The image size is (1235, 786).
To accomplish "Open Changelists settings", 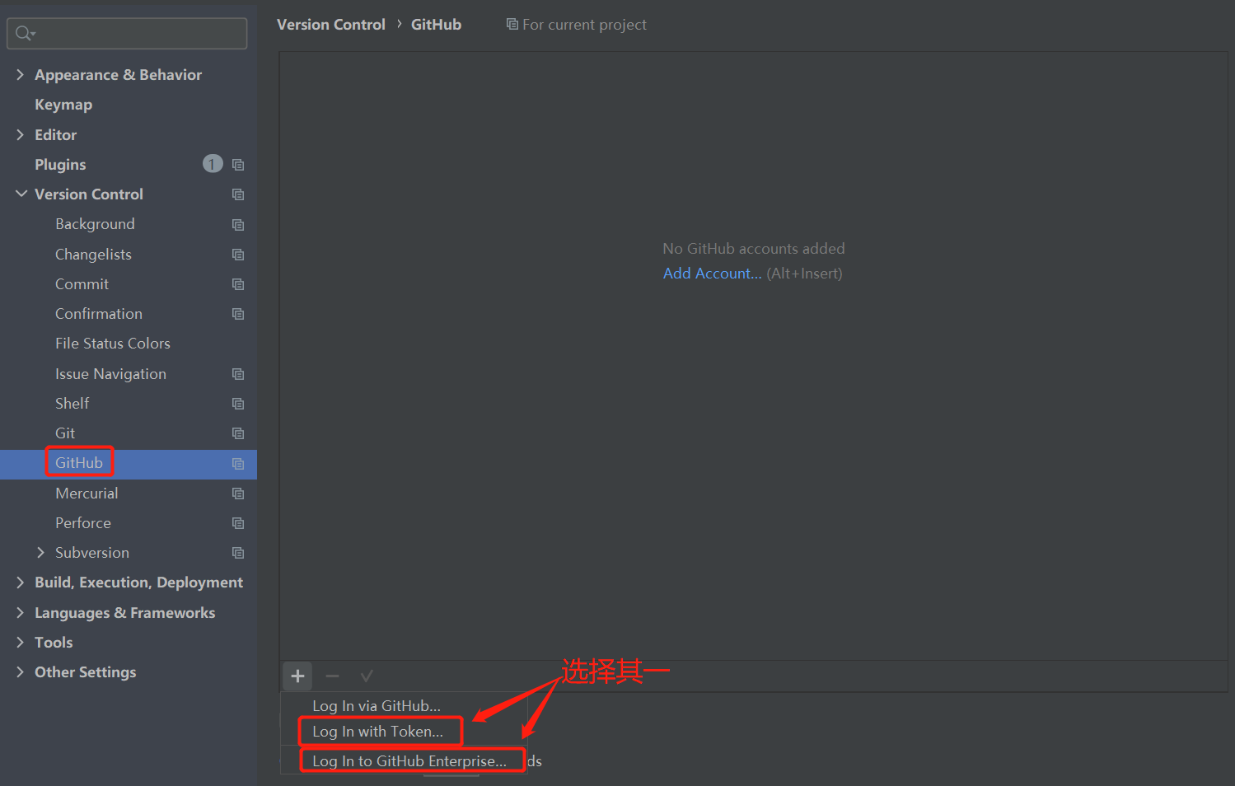I will point(93,255).
